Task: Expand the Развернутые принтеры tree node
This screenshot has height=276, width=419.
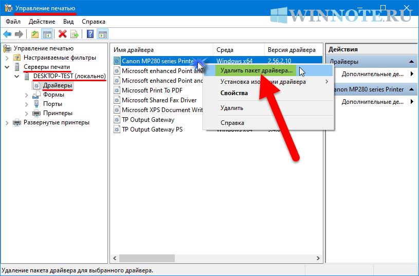Action: click(x=7, y=122)
